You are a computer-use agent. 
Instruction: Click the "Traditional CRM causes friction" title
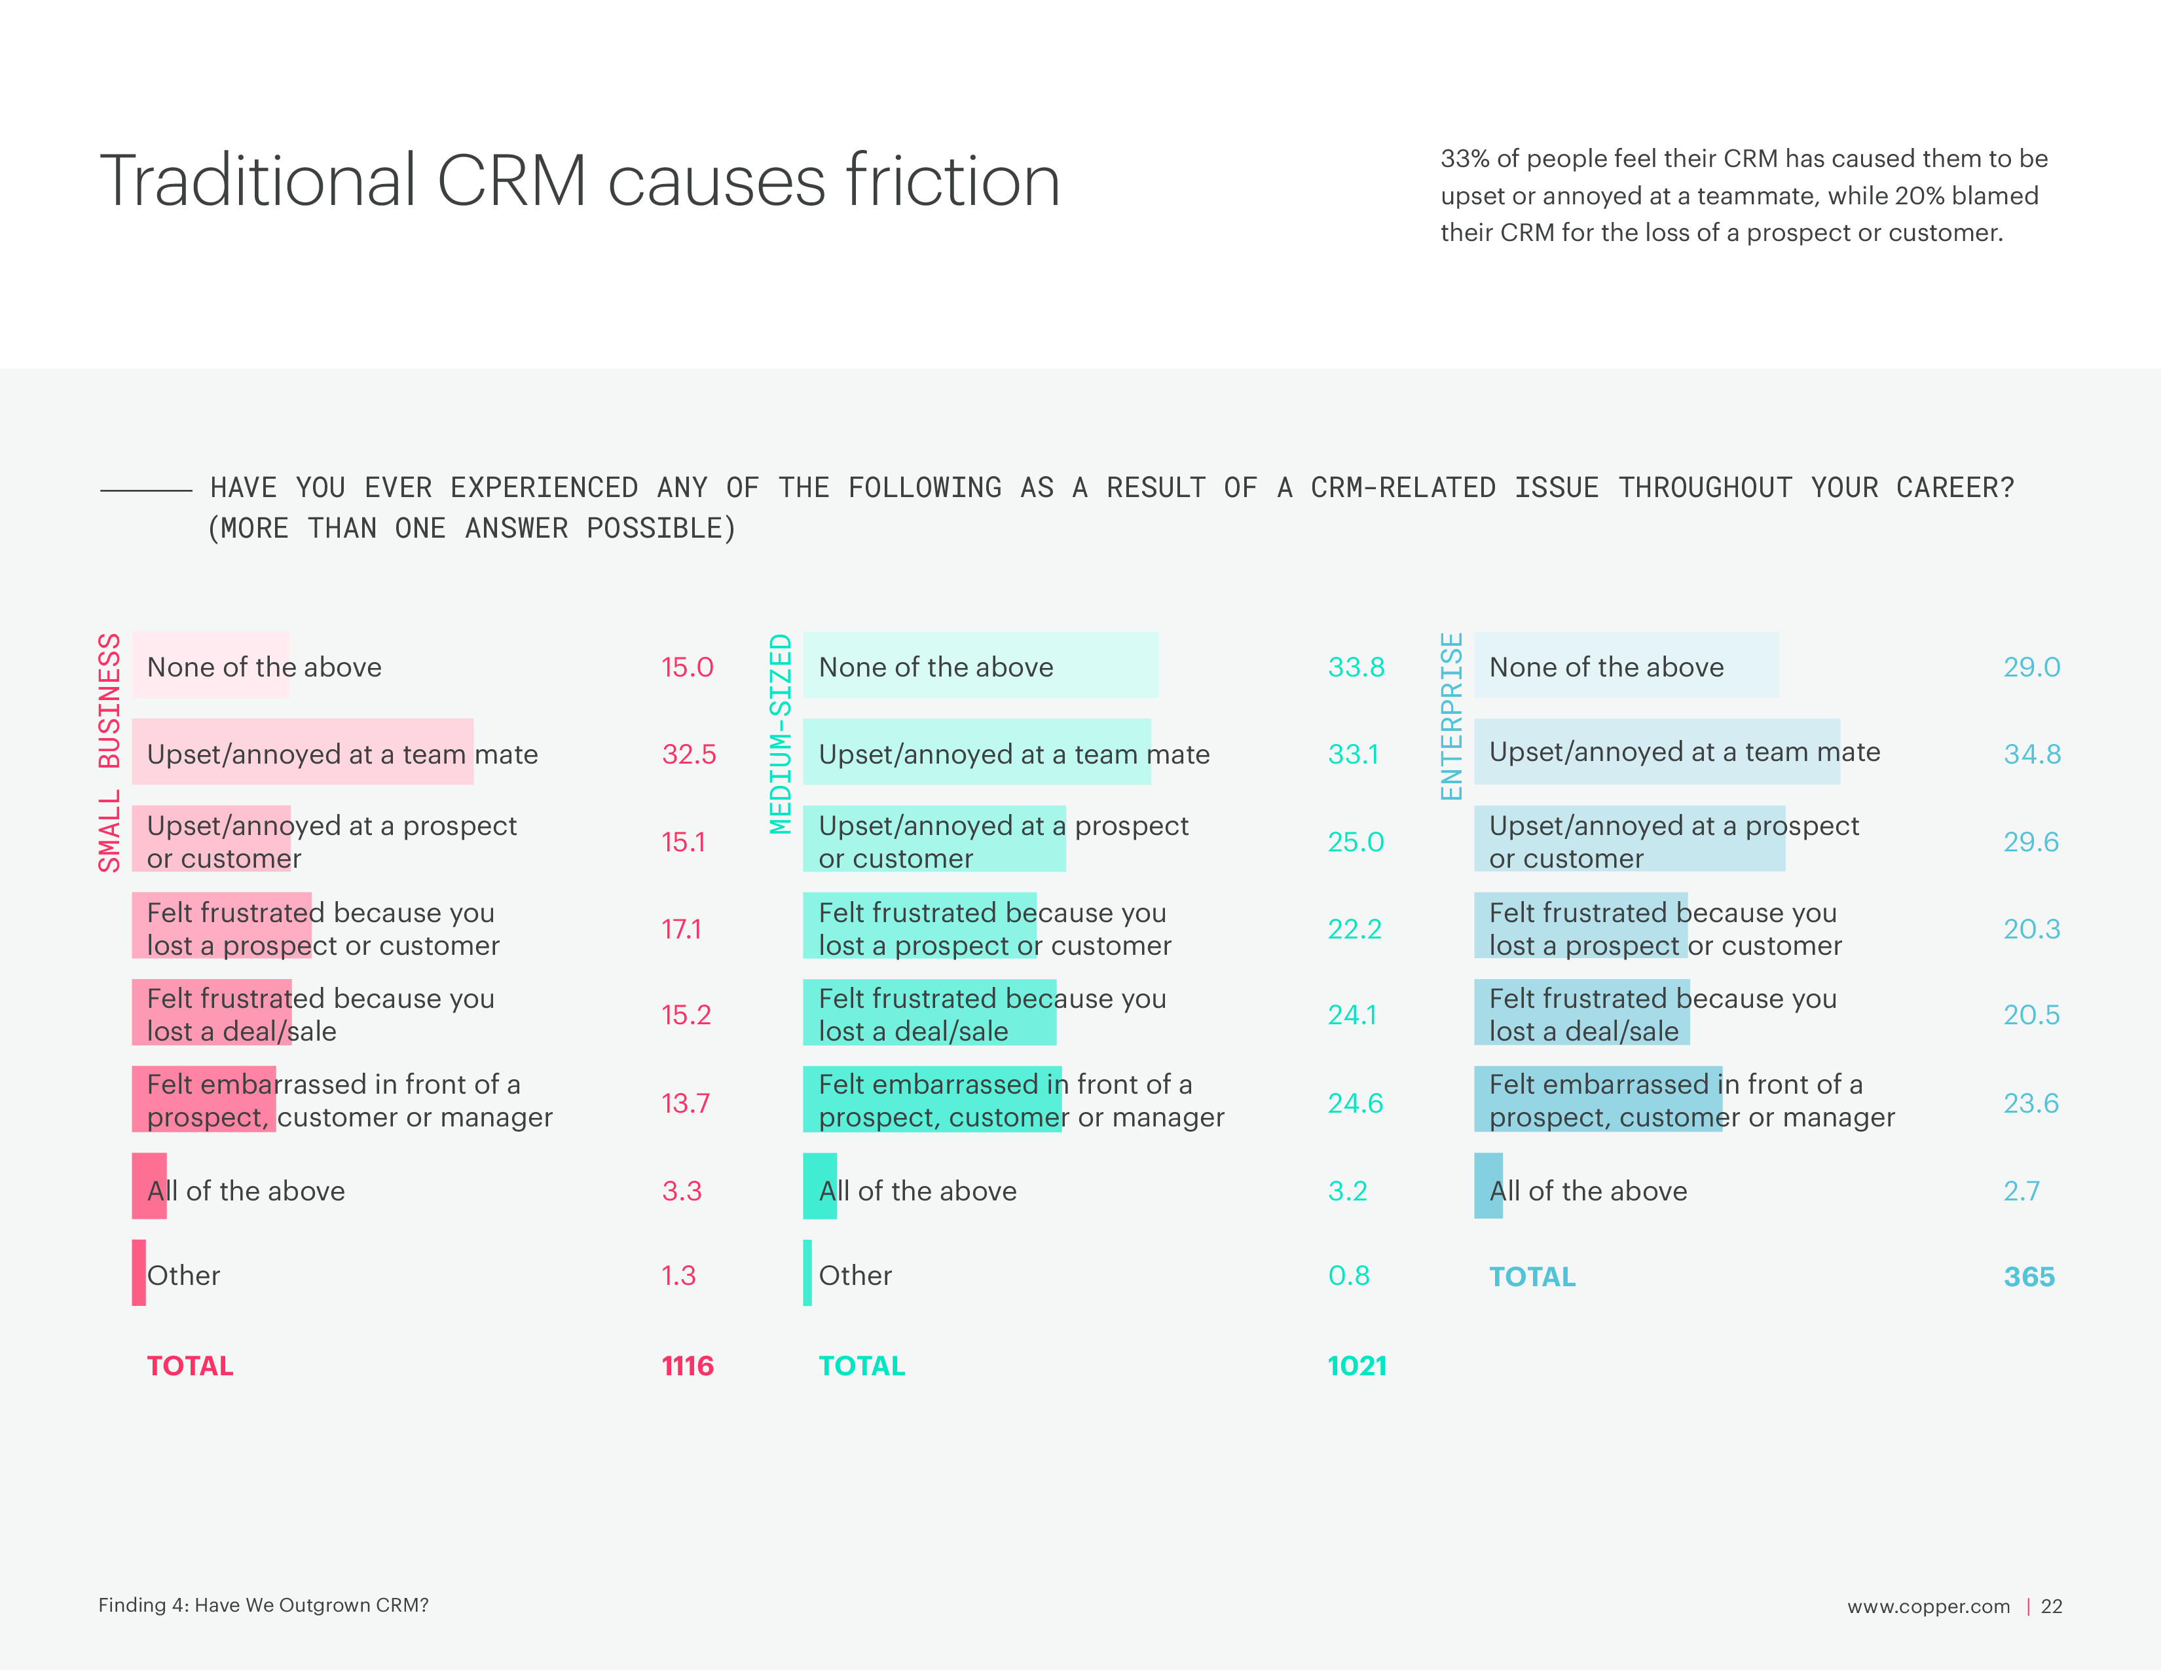tap(580, 181)
